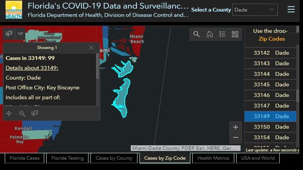Reset map to home extent

click(209, 34)
